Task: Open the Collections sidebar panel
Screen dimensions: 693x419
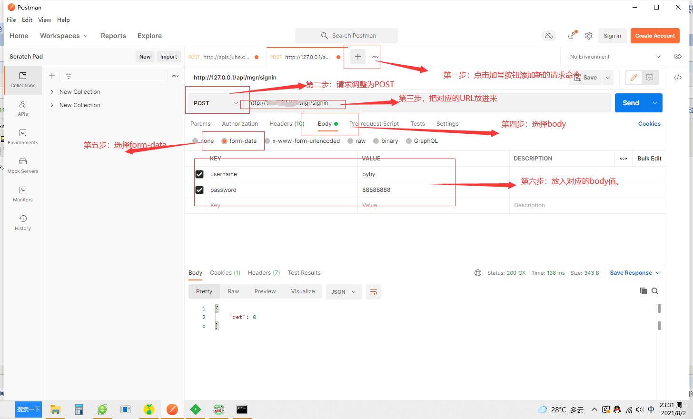Action: [23, 80]
